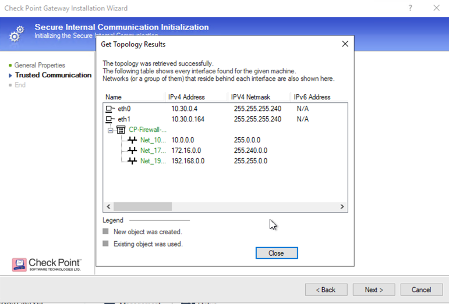Sort by the Name column header

(x=134, y=97)
